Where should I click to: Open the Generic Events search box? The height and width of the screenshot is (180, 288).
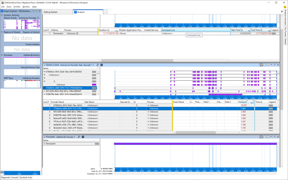click(97, 65)
